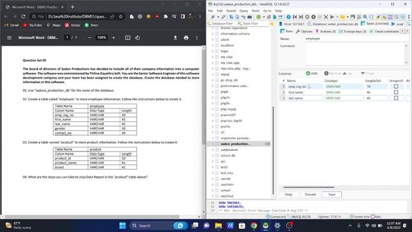Click the Comment text area
Screen dimensions: 412x232
355,54
